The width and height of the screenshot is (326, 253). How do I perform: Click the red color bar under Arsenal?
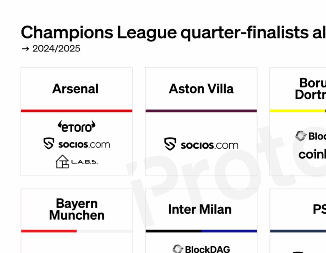[76, 111]
